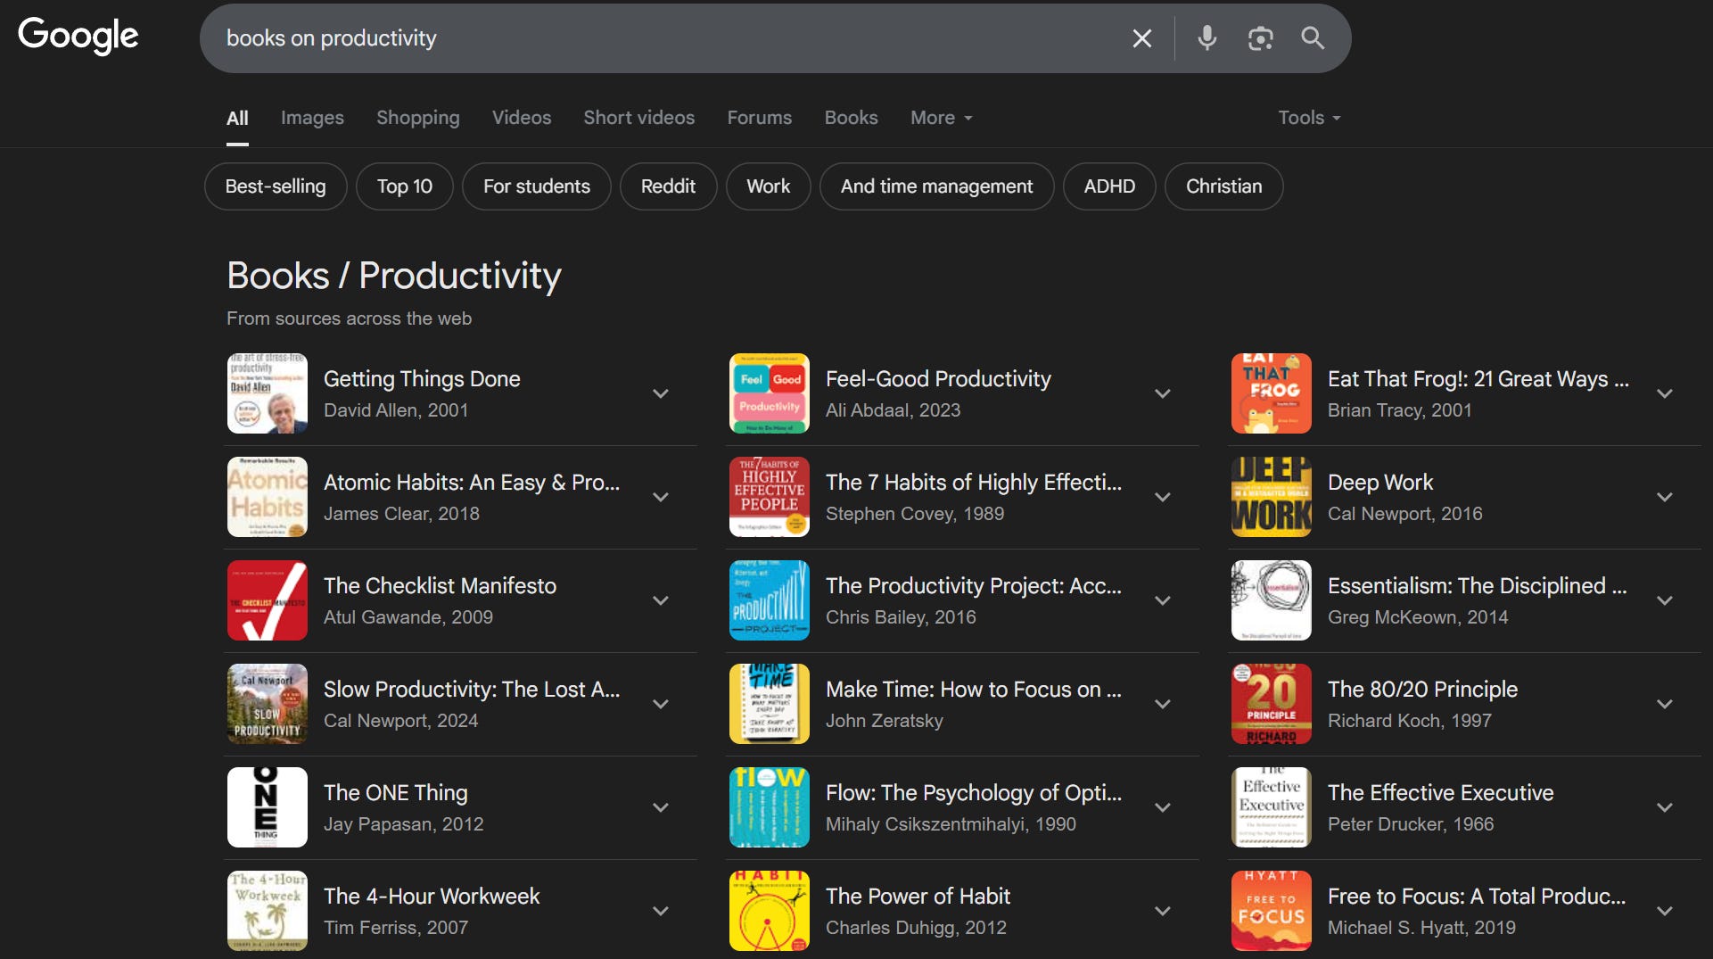
Task: Click the yellow Make Time cover
Action: (770, 704)
